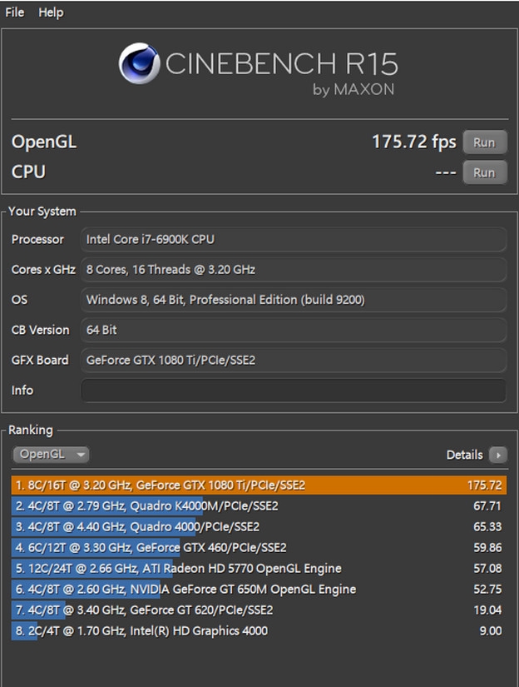Select the Quadro K4000M ranking row
The image size is (519, 687).
point(259,506)
